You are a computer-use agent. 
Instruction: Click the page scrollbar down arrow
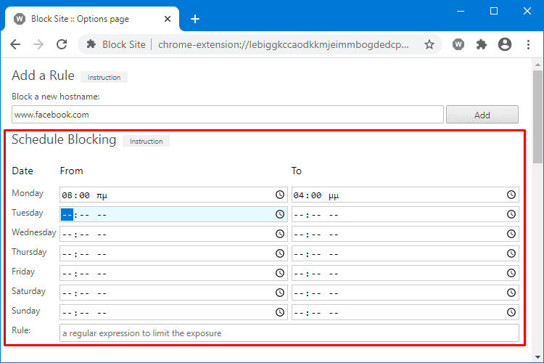coord(537,356)
